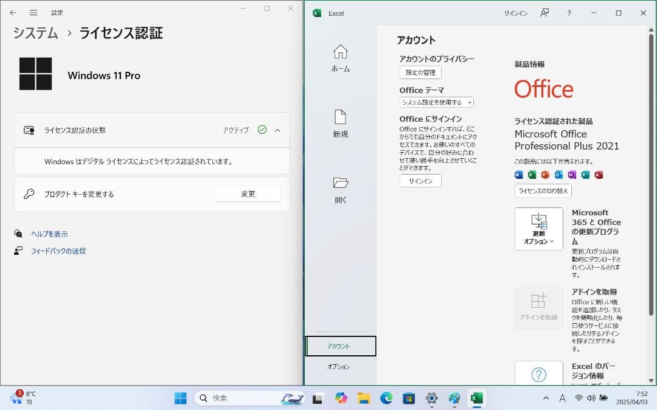Open Microsoft Edge from the taskbar
Screen dimensions: 657x410
tap(386, 398)
